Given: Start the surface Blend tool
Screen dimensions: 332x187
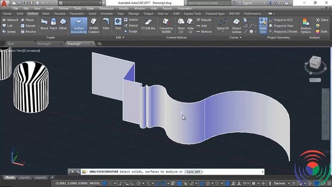Looking at the screenshot, I should (x=44, y=24).
